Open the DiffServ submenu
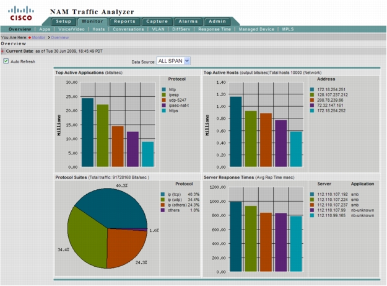This screenshot has height=286, width=387. (x=181, y=29)
